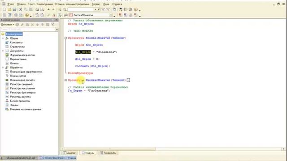287x161 pixels.
Task: Close the Configuration panel
Action: [x=57, y=20]
